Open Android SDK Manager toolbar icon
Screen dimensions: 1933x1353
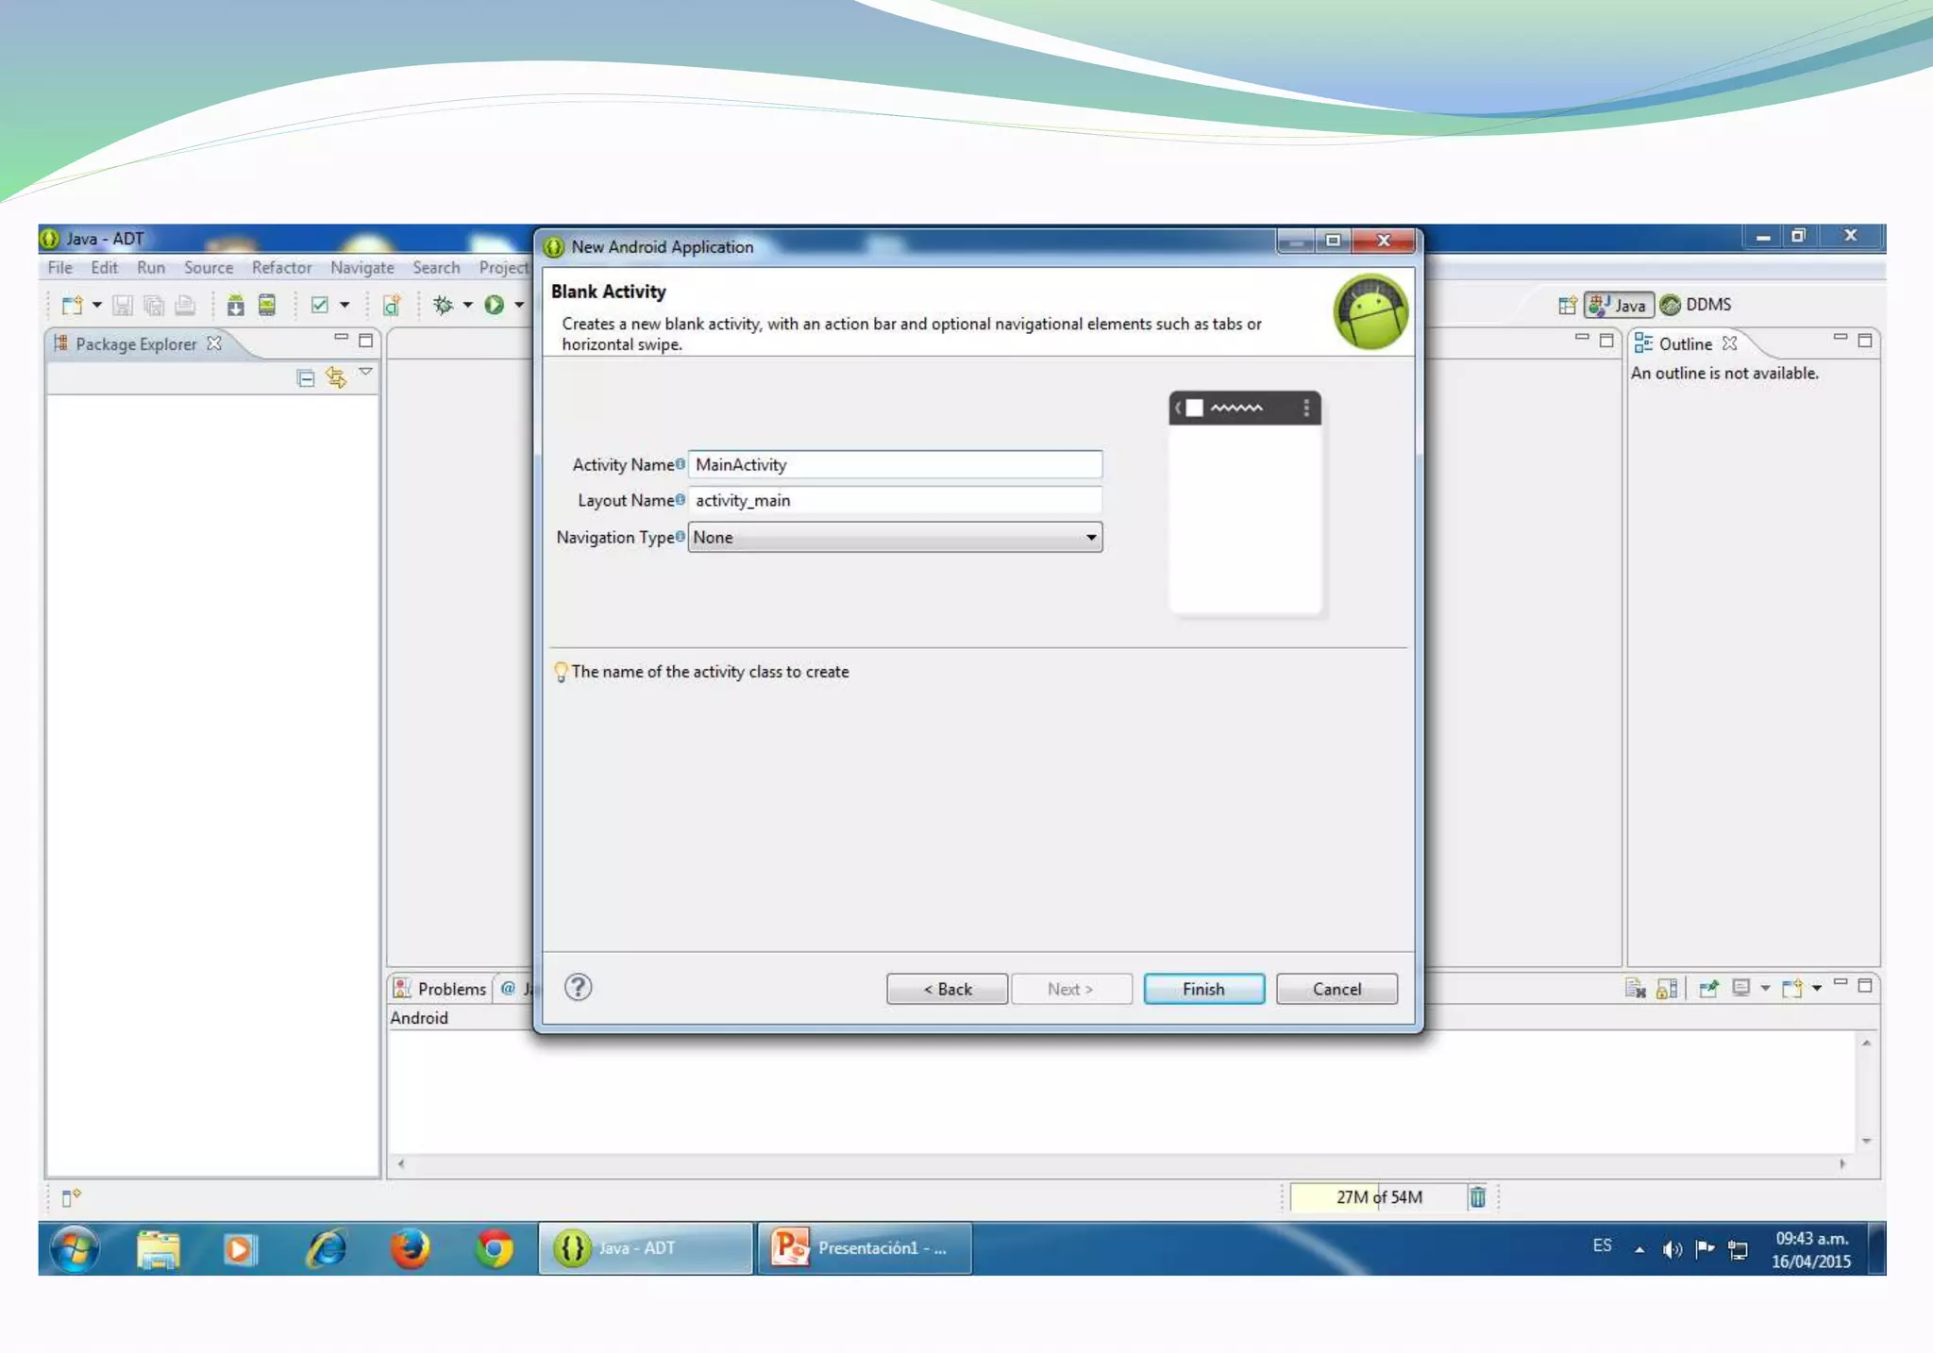click(235, 305)
